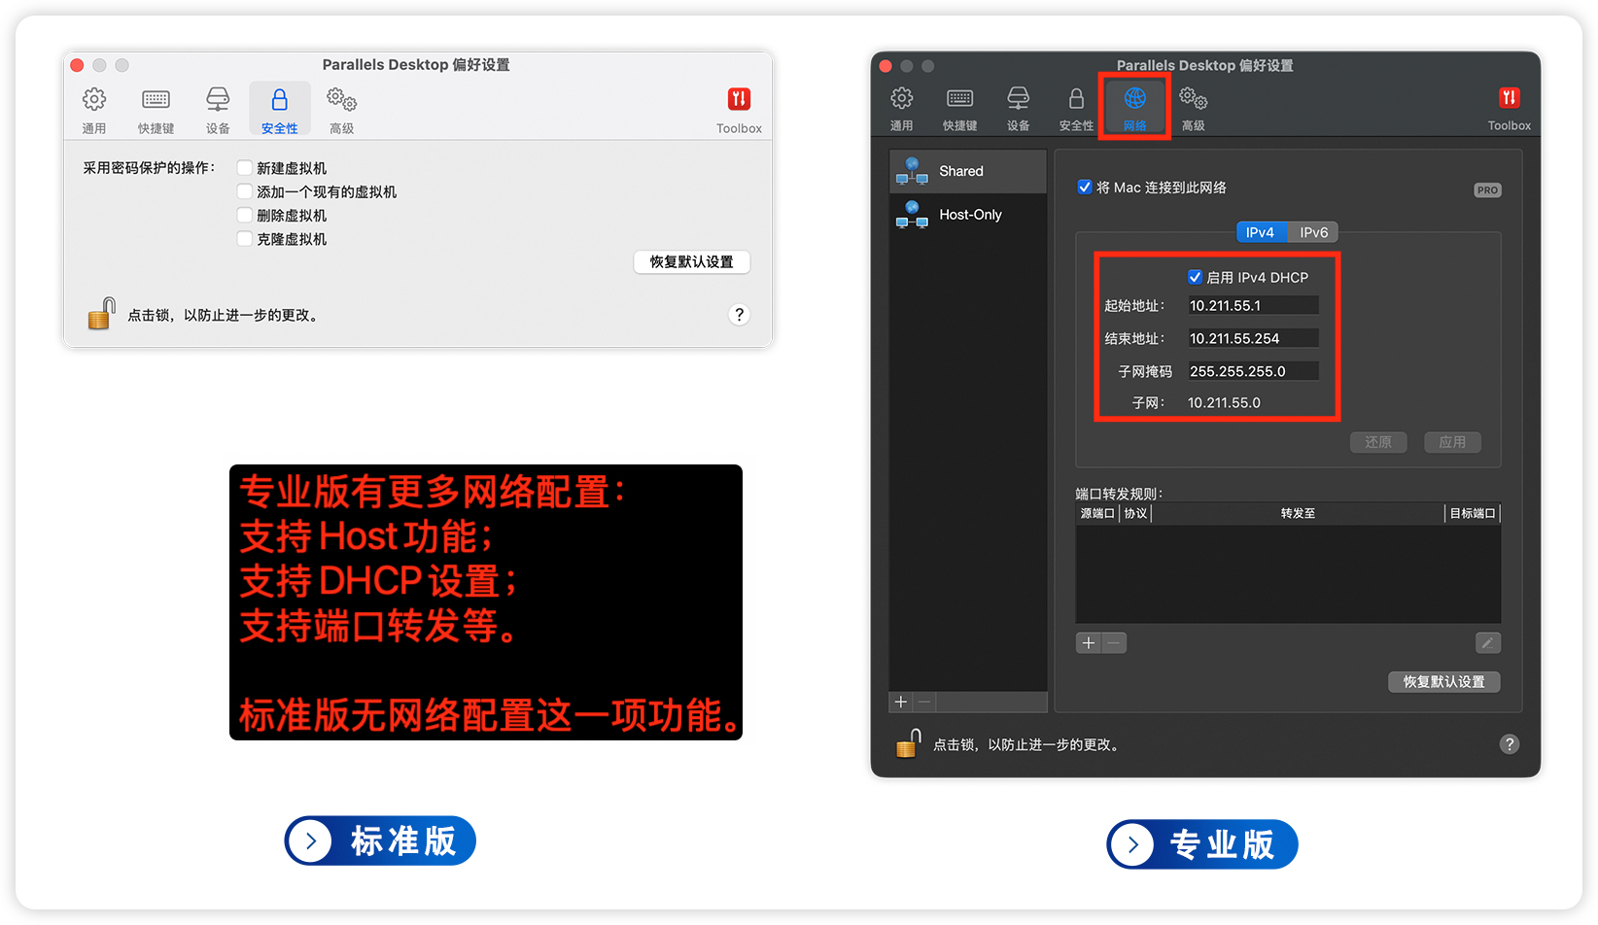Click the padlock icon in dark window
This screenshot has width=1598, height=925.
coord(908,743)
